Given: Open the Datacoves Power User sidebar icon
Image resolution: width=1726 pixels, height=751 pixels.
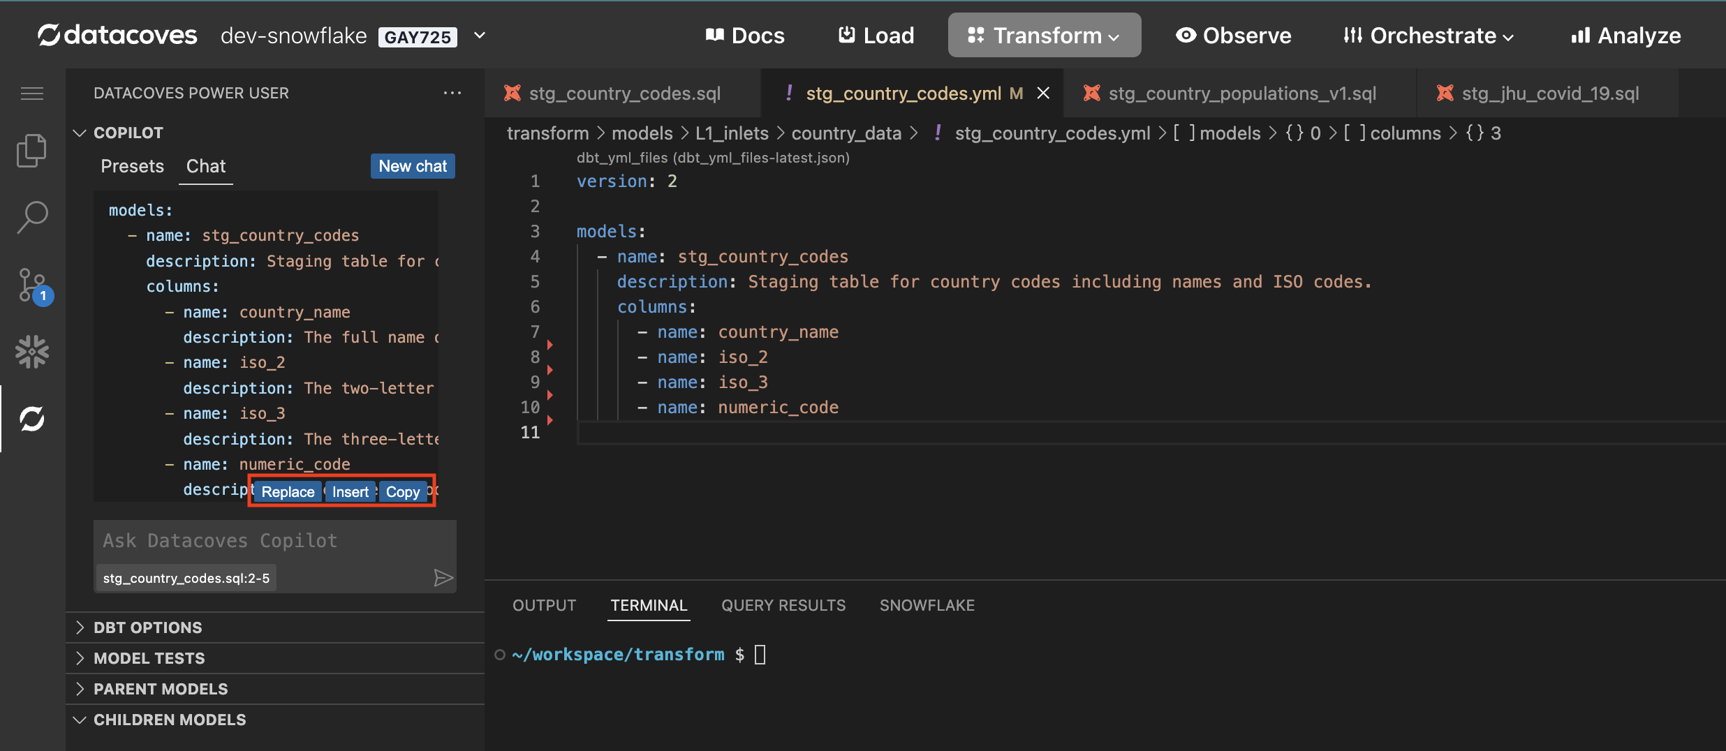Looking at the screenshot, I should coord(32,419).
